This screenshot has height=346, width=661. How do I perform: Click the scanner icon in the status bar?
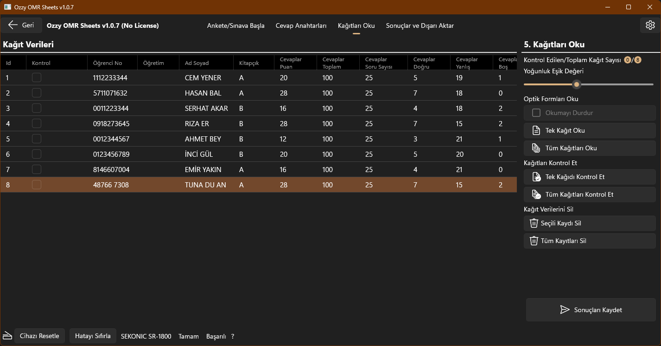coord(7,335)
